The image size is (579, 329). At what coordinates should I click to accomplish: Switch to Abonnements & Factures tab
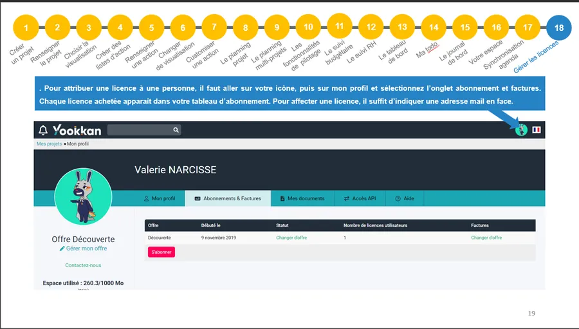tap(228, 198)
